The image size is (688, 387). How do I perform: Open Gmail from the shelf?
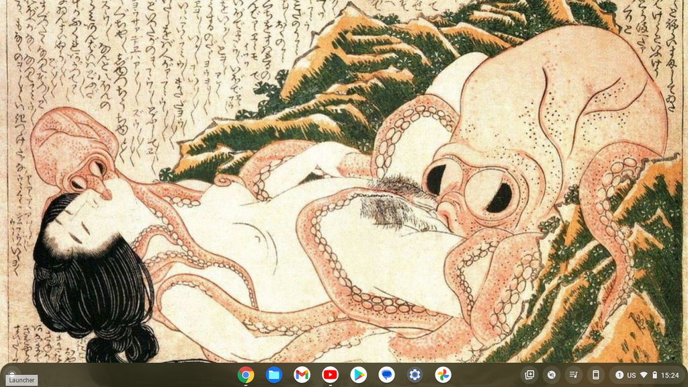[x=302, y=375]
